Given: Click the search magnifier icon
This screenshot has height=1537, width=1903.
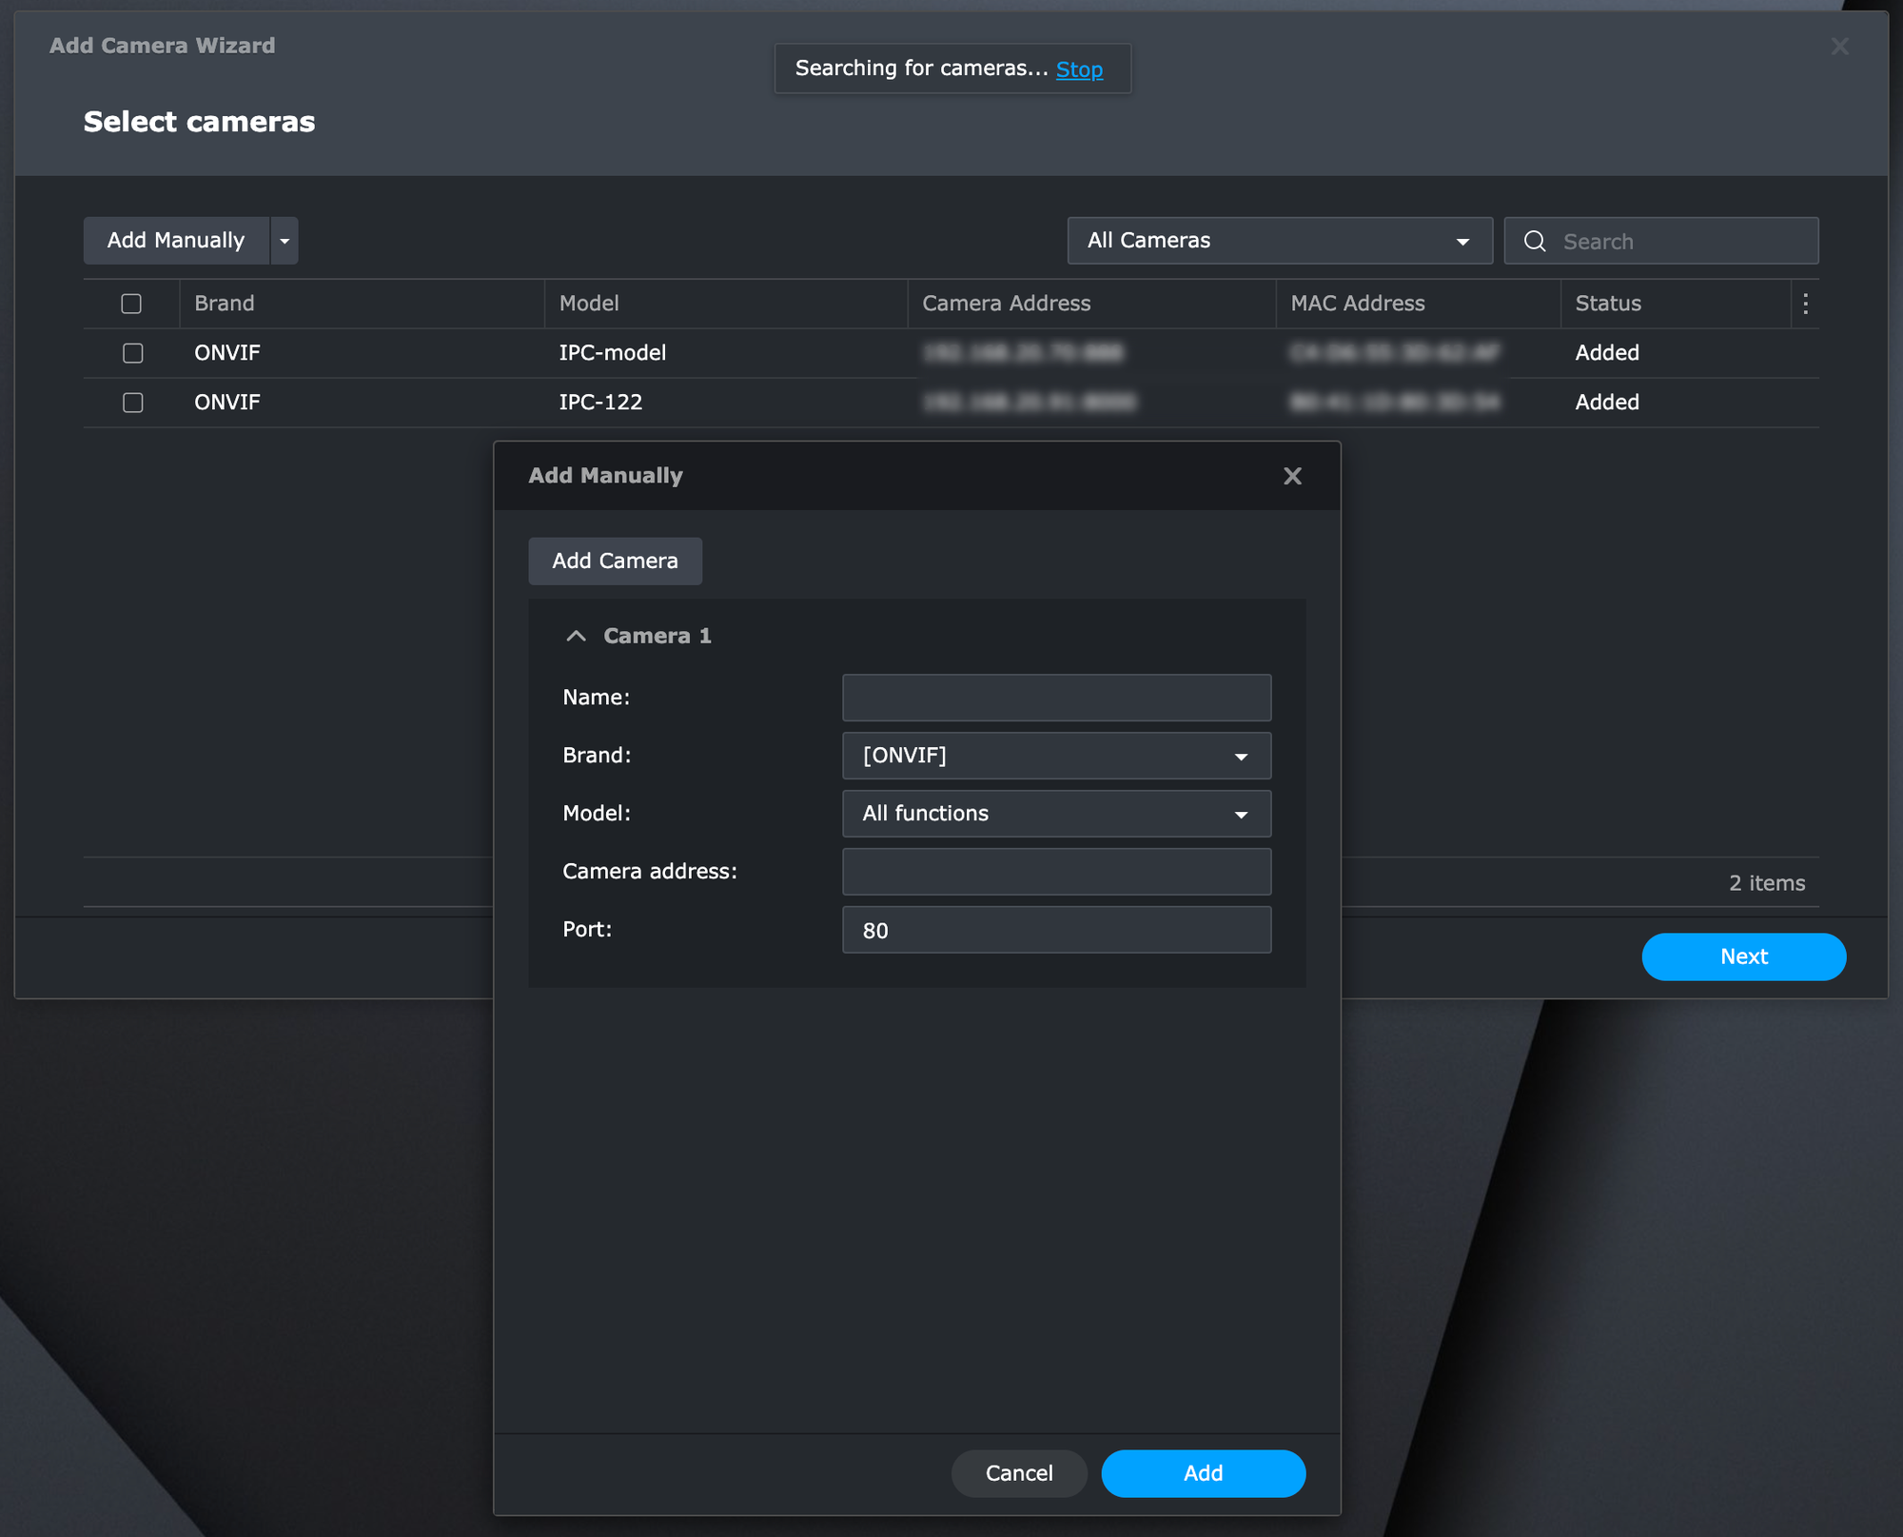Looking at the screenshot, I should [x=1534, y=241].
